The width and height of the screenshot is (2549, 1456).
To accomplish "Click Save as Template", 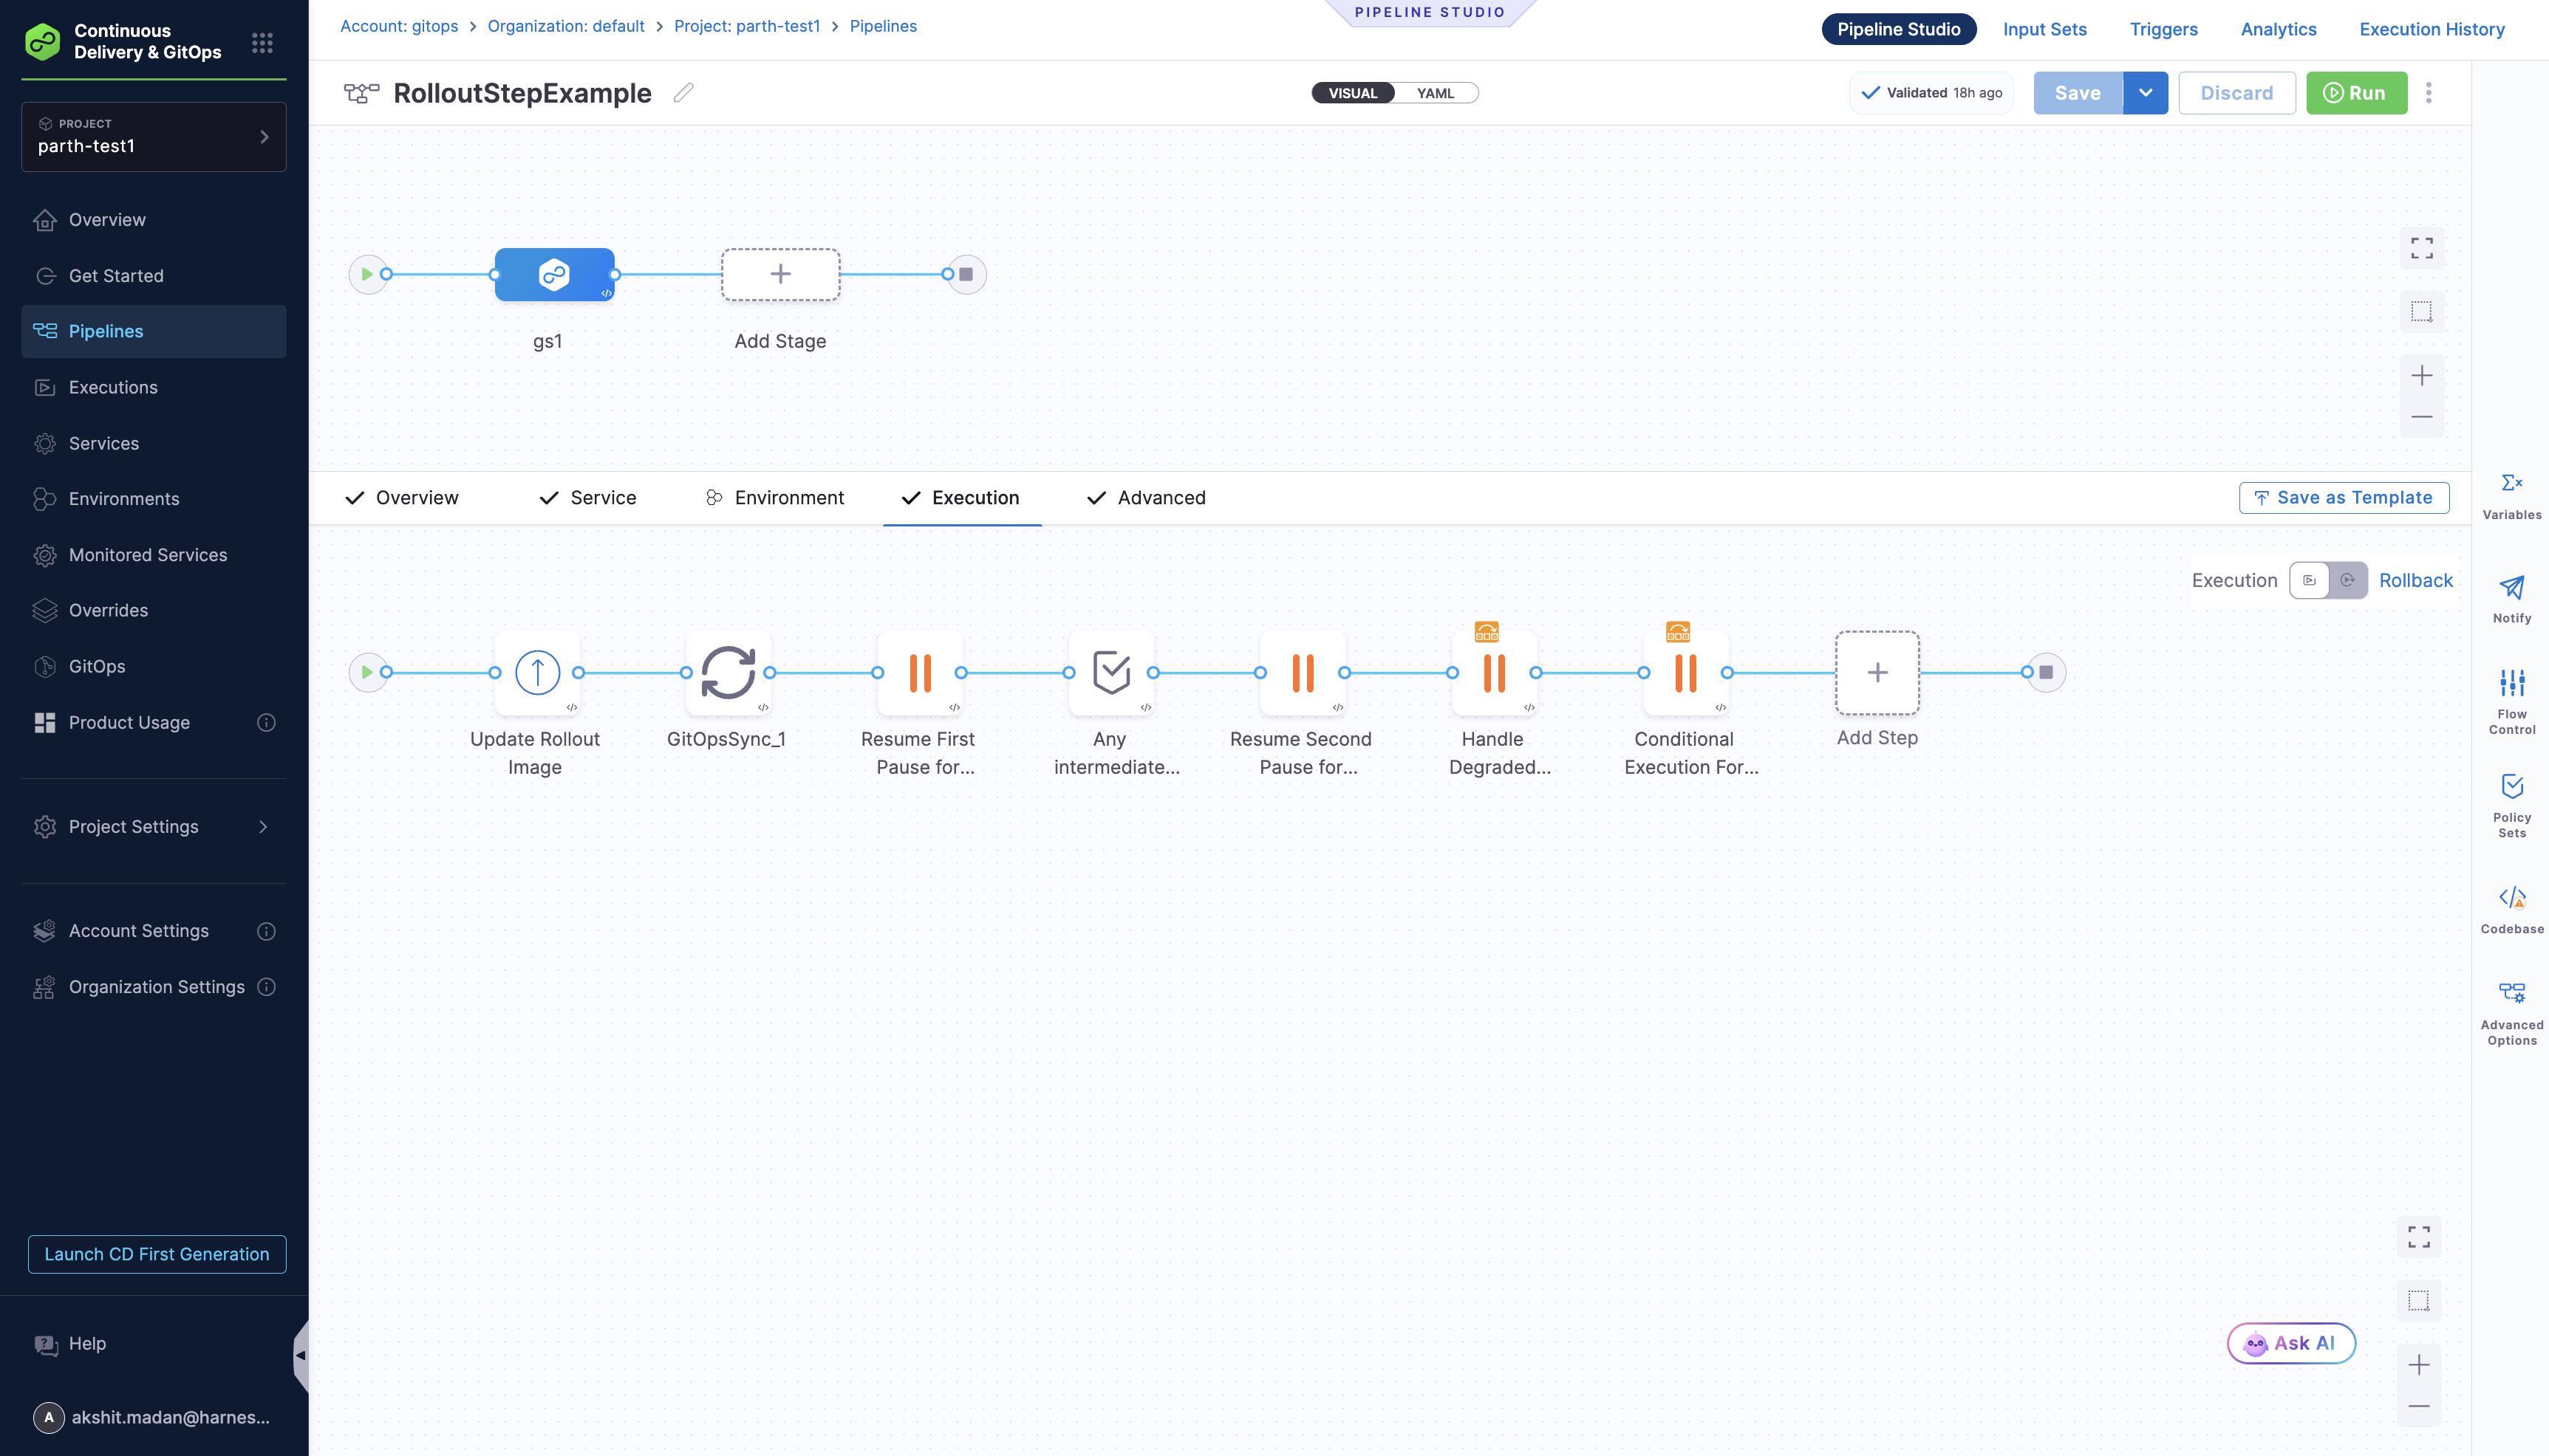I will click(2344, 497).
